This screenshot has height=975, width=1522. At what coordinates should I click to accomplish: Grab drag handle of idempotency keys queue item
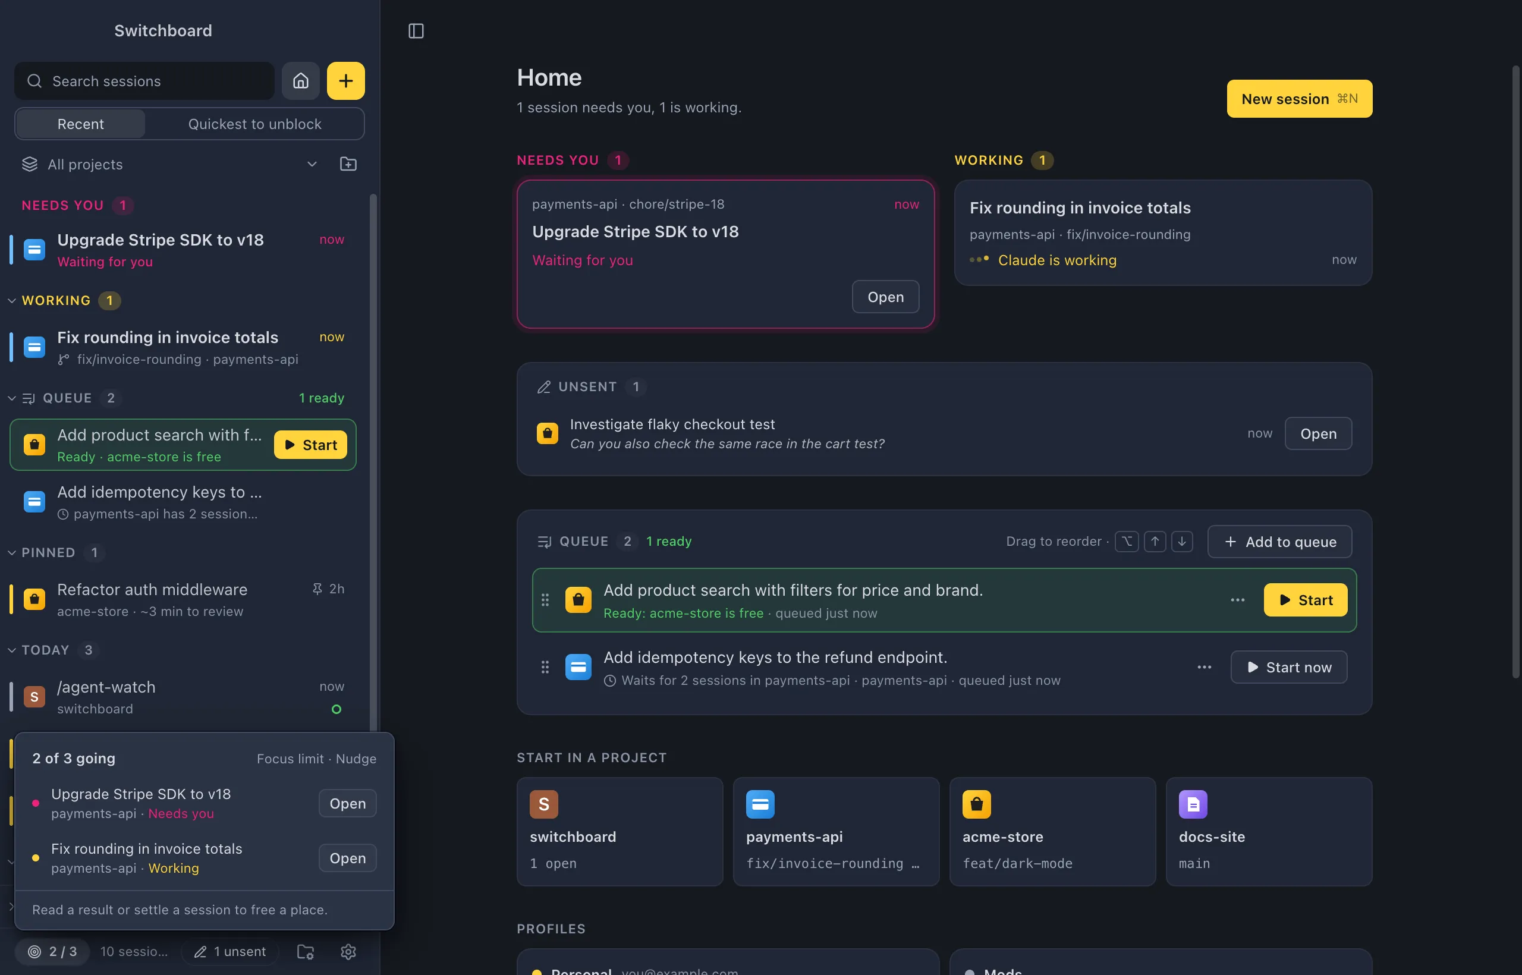(545, 666)
